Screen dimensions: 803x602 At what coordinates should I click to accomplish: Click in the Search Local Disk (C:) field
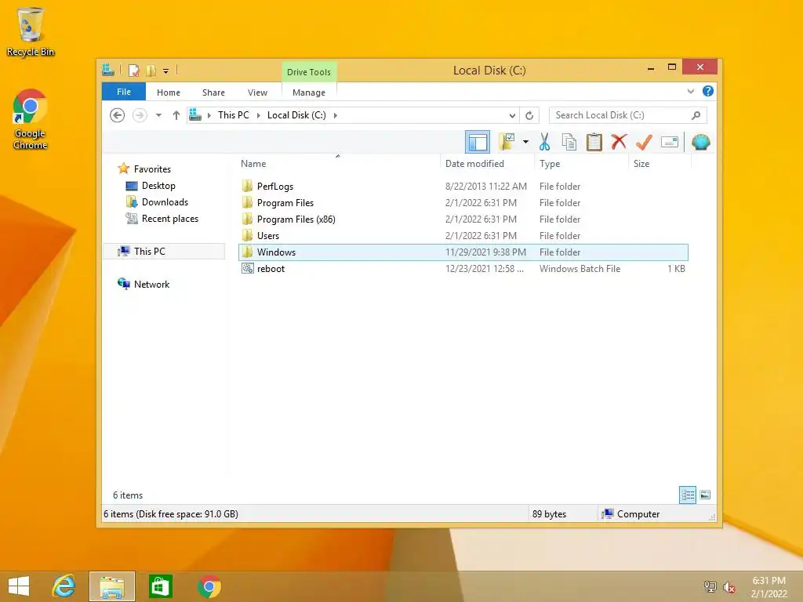[628, 115]
